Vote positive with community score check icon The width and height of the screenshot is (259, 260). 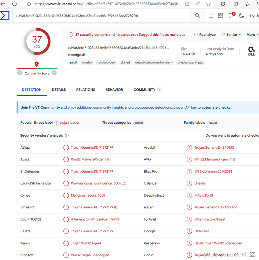[54, 73]
